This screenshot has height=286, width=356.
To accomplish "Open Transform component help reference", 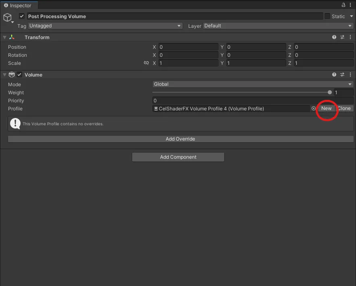I will (334, 37).
